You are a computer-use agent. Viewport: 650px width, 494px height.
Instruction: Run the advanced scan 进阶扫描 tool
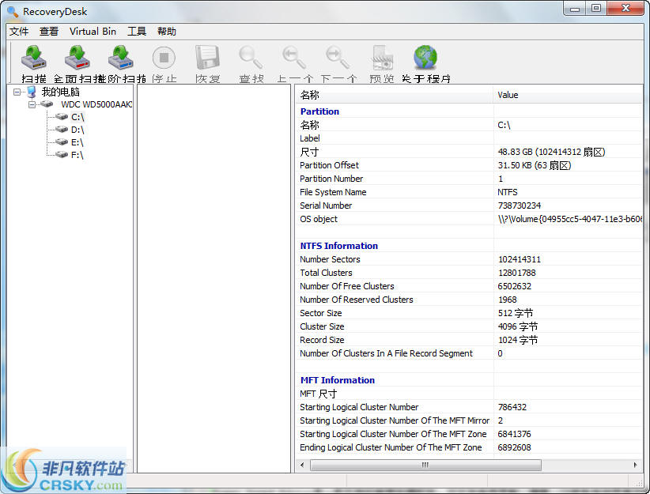point(120,57)
